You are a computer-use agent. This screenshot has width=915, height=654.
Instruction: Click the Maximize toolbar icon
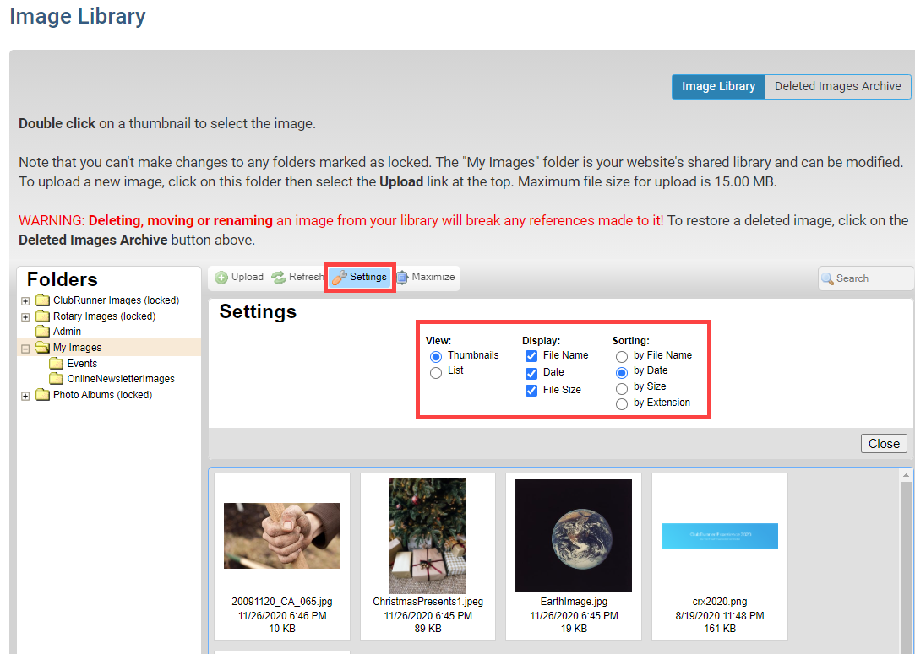[402, 278]
